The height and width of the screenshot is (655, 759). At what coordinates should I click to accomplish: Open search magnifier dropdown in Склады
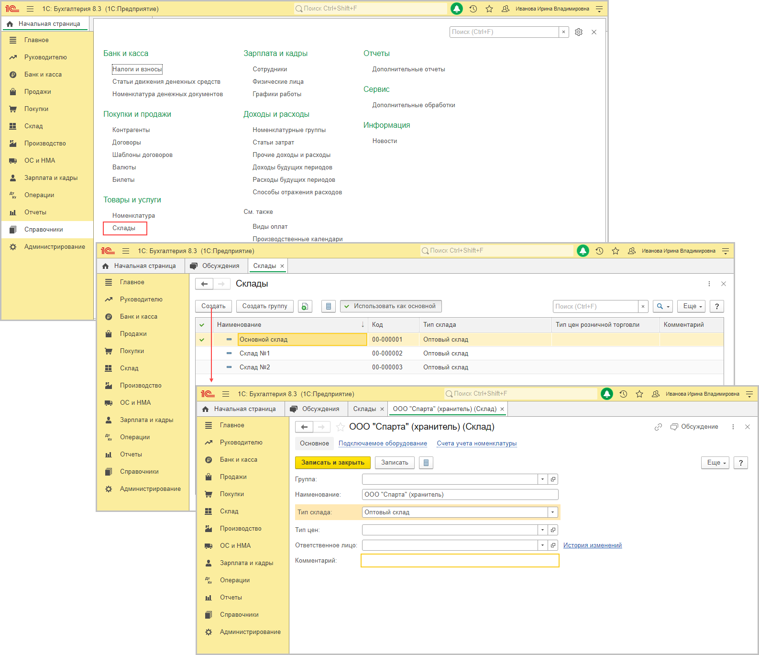point(663,306)
